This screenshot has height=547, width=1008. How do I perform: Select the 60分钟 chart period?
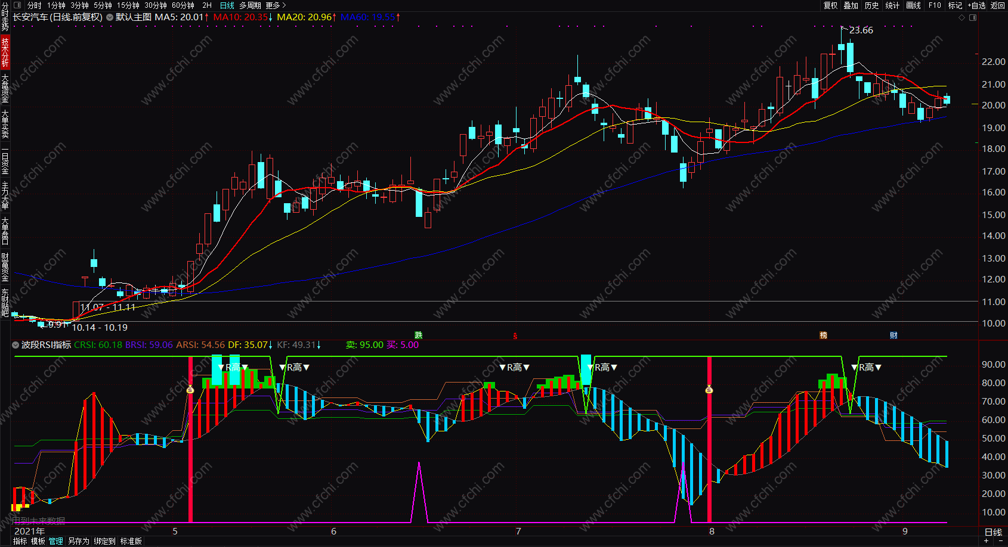tap(183, 5)
